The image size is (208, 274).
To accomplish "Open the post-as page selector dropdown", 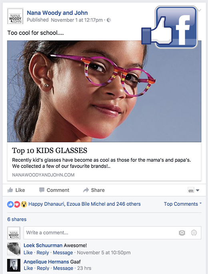I will point(193,190).
